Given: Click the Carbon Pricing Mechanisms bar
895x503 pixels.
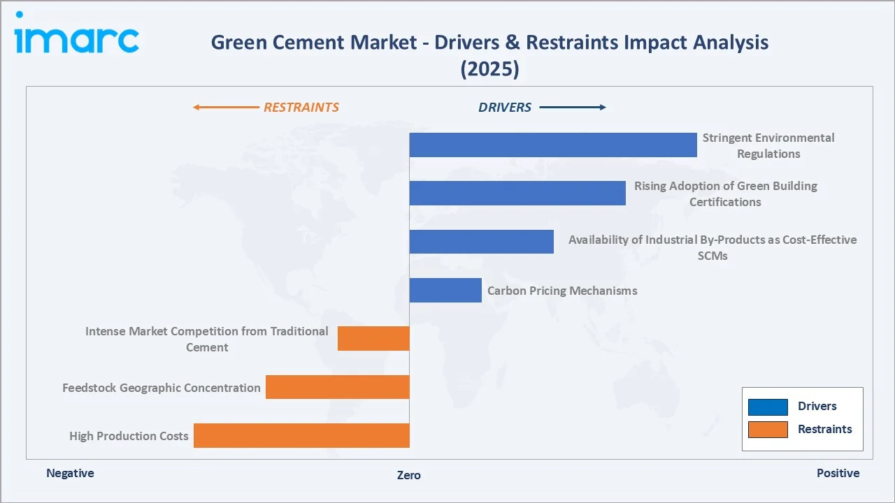Looking at the screenshot, I should pos(445,290).
